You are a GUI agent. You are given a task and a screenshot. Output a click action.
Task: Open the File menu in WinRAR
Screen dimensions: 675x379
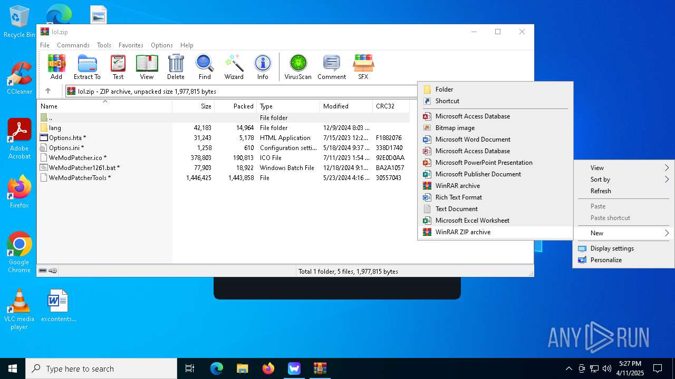45,45
